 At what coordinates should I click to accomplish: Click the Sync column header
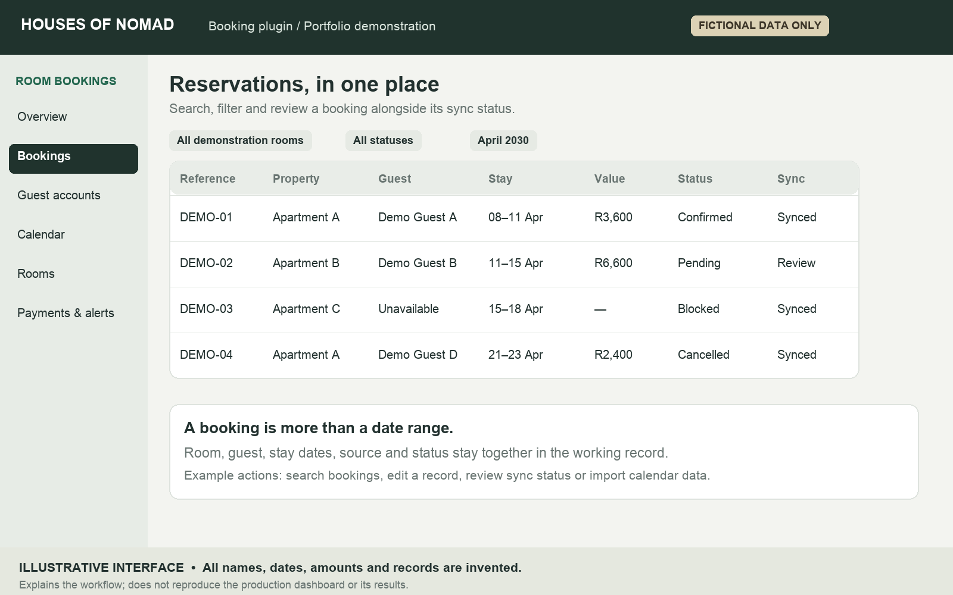(x=791, y=178)
